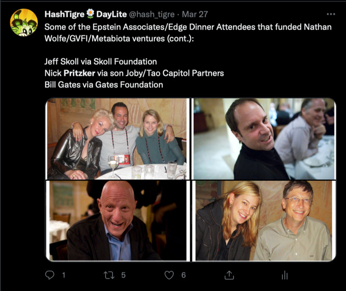The width and height of the screenshot is (346, 291).
Task: Click the bolded word Pritzker in tweet
Action: click(79, 73)
